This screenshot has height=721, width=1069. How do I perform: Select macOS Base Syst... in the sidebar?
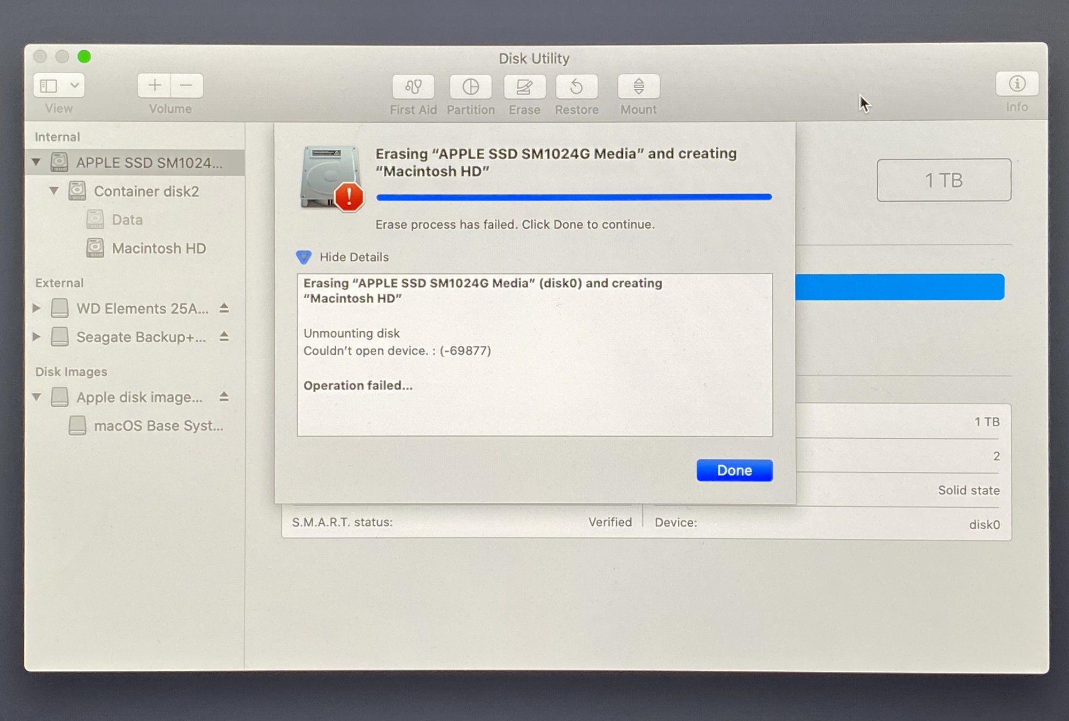[159, 426]
